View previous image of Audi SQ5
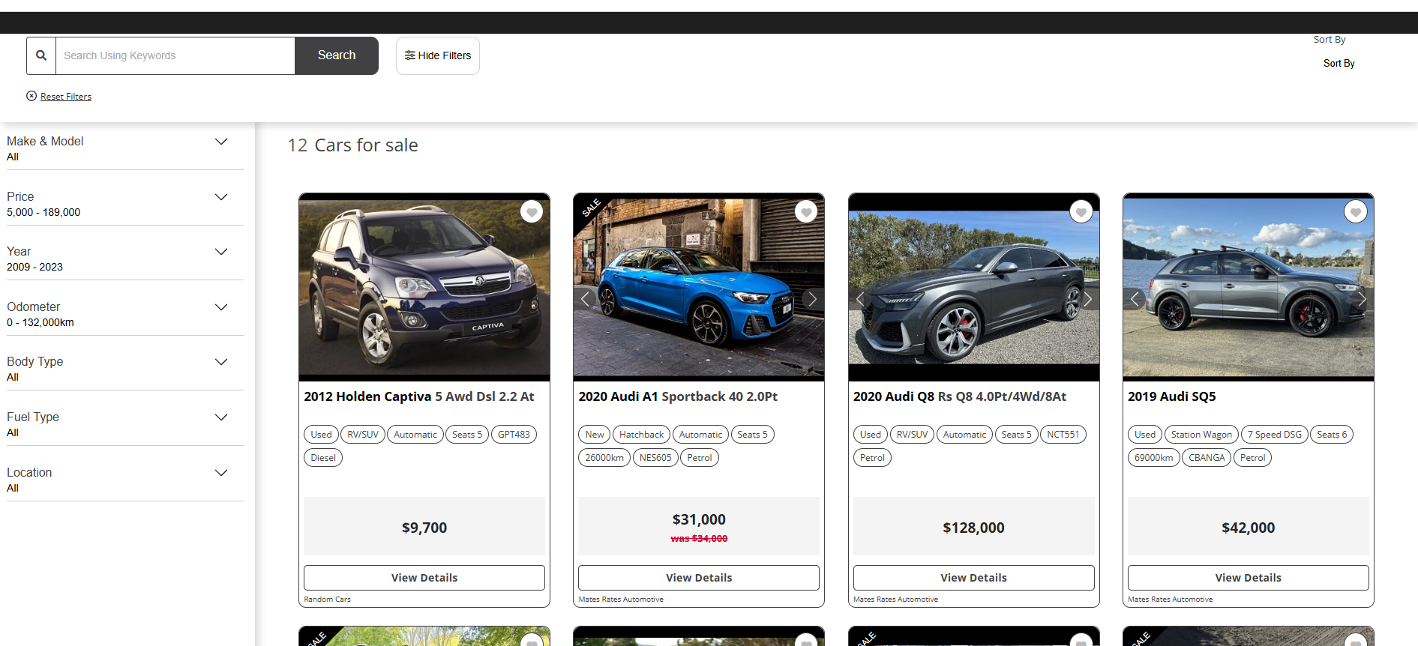Screen dimensions: 1418x646 click(x=1135, y=299)
